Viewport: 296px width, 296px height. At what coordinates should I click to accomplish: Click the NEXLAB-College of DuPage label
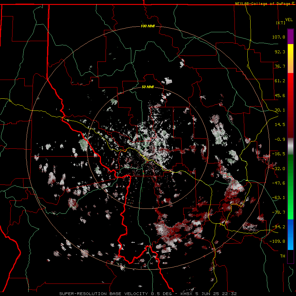[x=263, y=4]
